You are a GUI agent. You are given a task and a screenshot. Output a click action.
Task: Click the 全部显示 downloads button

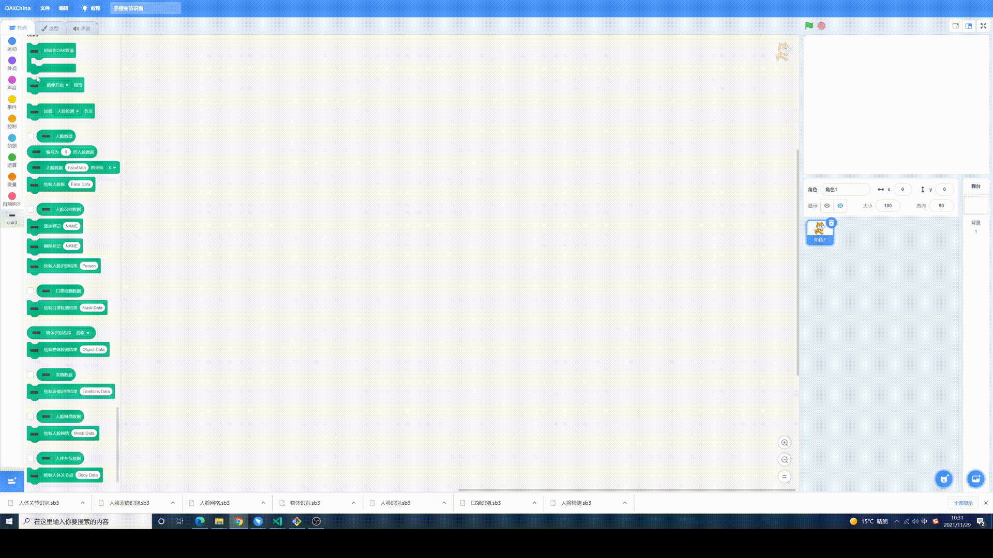pos(963,503)
